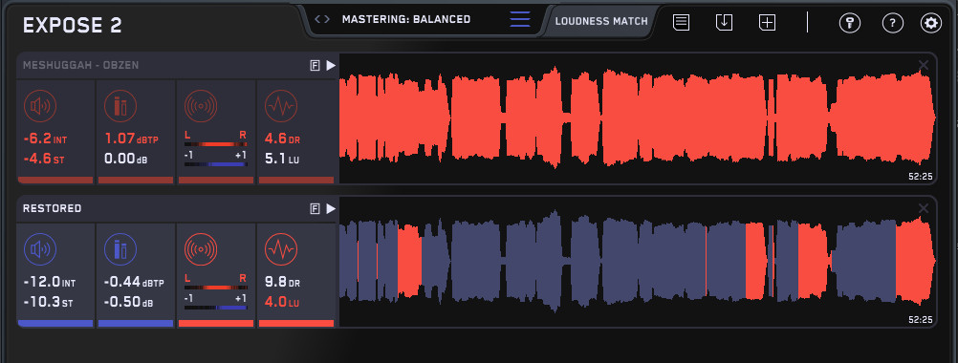Play the Restored track
Viewport: 958px width, 363px height.
331,208
